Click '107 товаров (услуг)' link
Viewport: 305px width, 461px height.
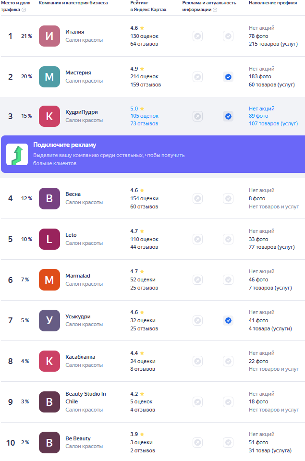(273, 123)
